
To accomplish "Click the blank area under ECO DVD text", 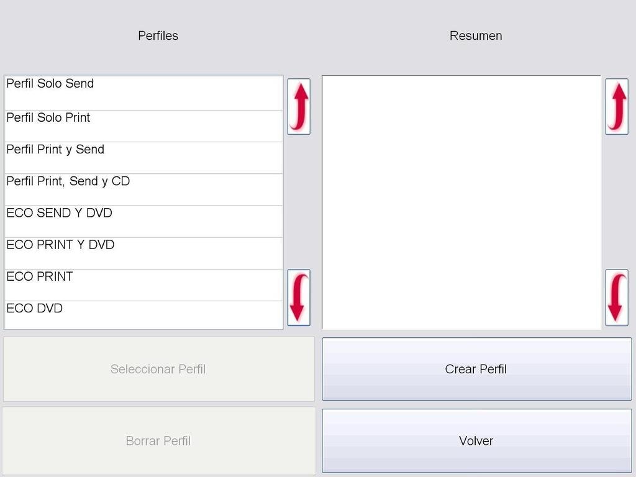I will (143, 322).
